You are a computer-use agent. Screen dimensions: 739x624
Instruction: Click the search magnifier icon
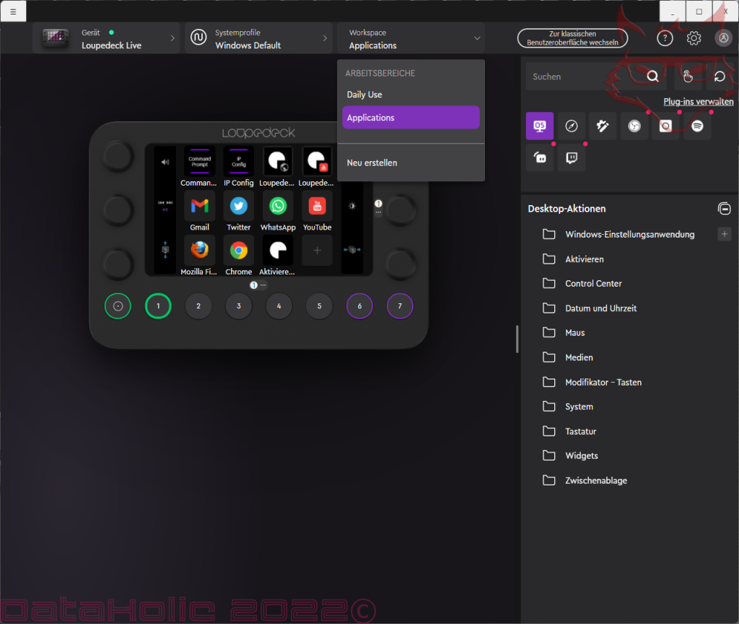pyautogui.click(x=652, y=77)
